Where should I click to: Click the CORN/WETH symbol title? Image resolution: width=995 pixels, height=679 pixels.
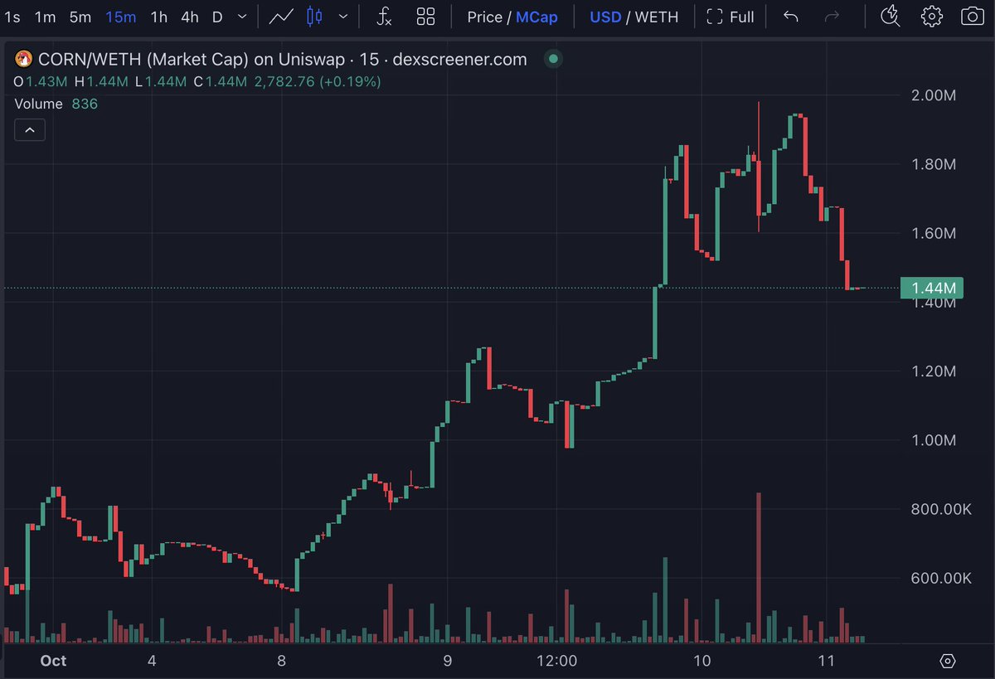(x=283, y=59)
